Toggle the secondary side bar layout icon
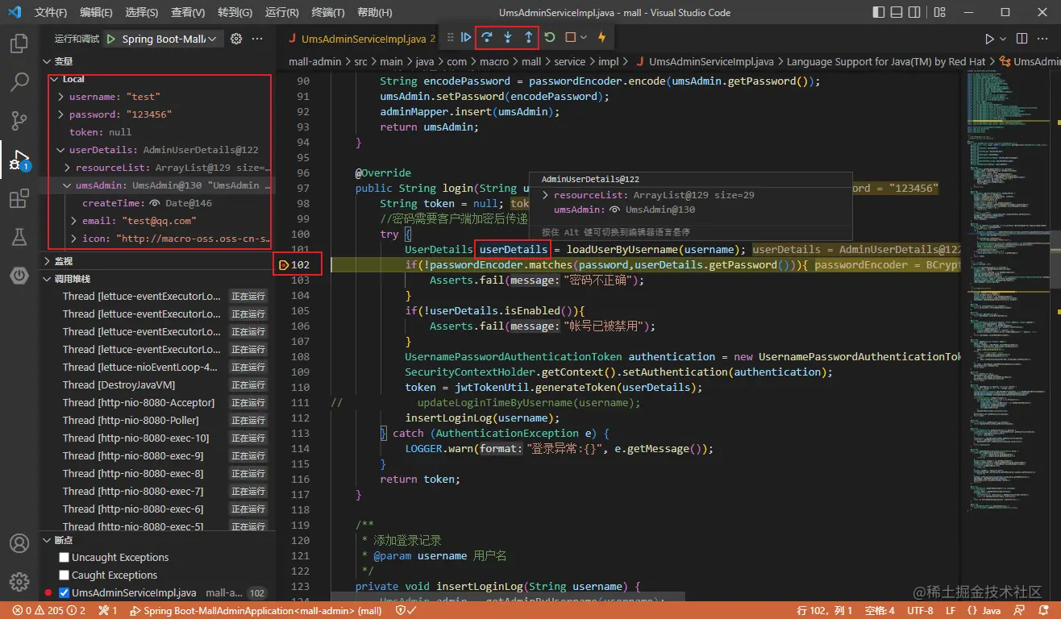This screenshot has height=619, width=1061. tap(916, 12)
